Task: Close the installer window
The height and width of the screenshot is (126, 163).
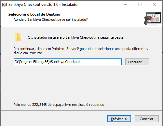Action: click(155, 5)
